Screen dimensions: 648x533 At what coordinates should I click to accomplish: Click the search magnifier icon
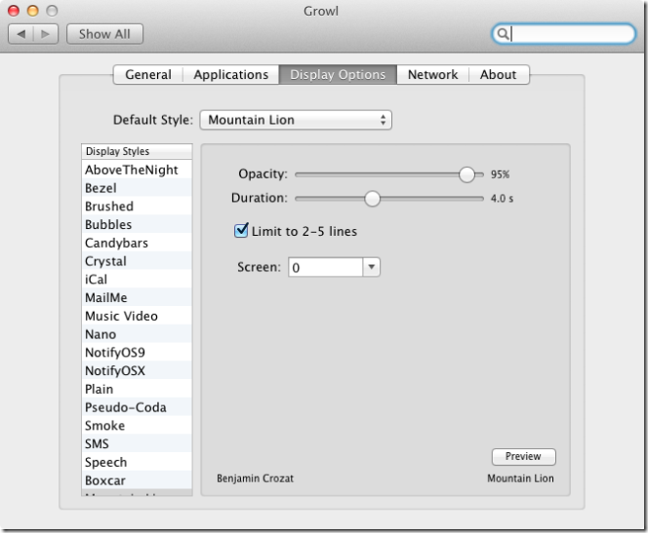pyautogui.click(x=503, y=34)
